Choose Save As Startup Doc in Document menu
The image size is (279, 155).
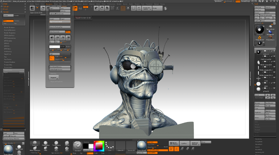[60, 27]
